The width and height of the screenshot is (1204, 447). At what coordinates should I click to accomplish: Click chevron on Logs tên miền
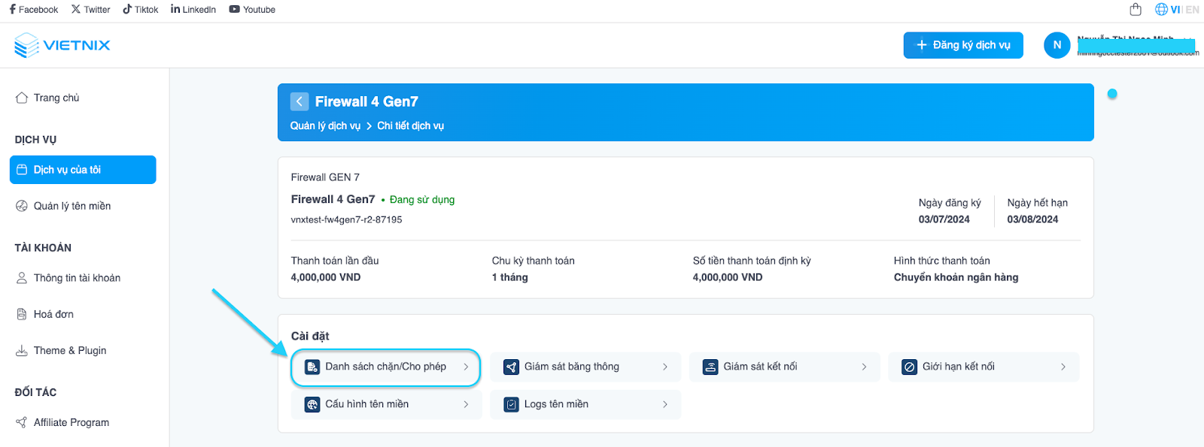pyautogui.click(x=665, y=404)
